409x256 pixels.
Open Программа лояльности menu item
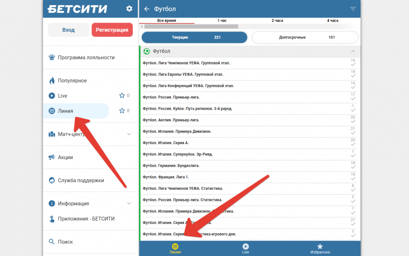tap(86, 58)
